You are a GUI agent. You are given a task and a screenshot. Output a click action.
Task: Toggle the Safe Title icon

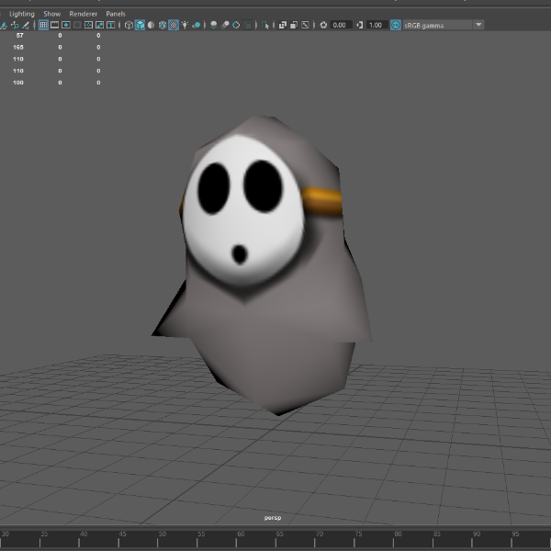pyautogui.click(x=111, y=25)
